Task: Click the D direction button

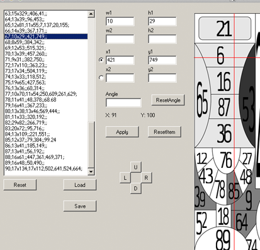Action: 135,188
